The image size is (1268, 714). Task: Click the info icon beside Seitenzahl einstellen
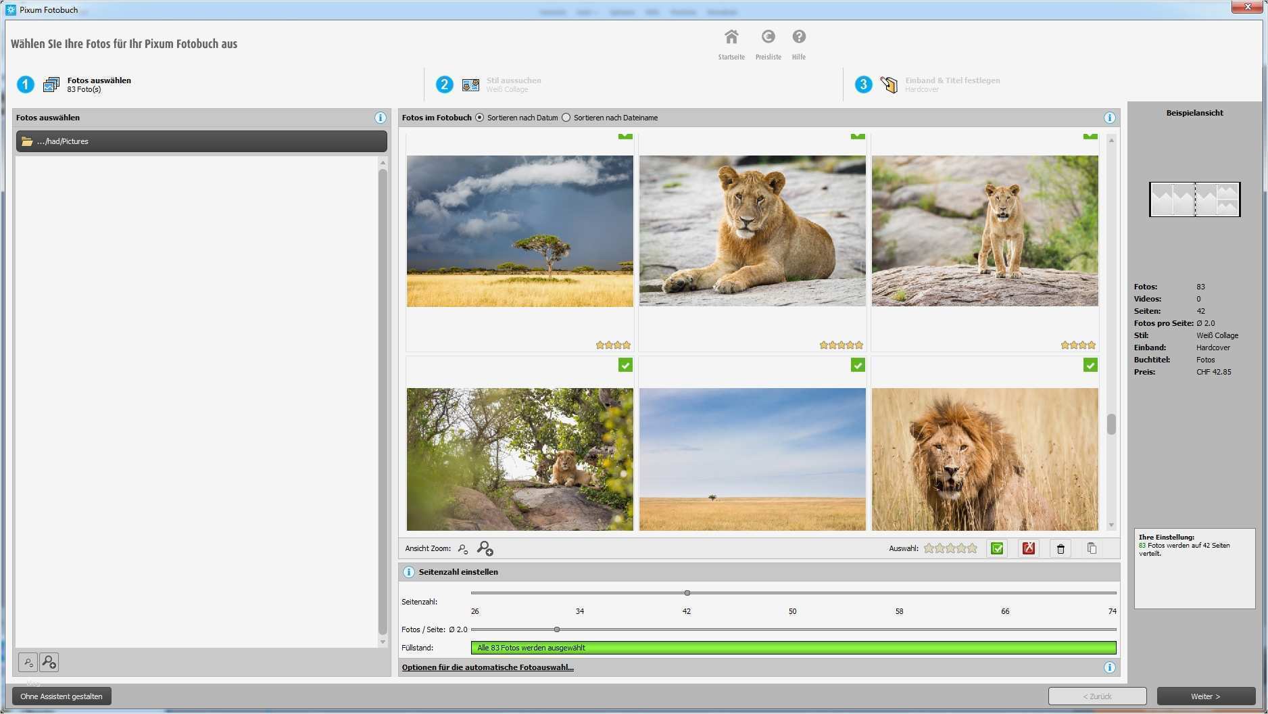click(408, 572)
